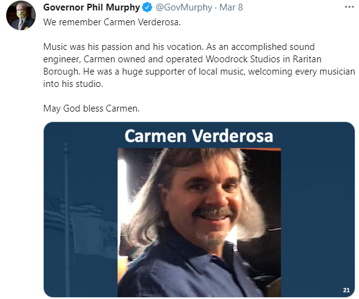Click the paragraph starting 'Music was his passion'
This screenshot has width=359, height=299.
coord(199,65)
